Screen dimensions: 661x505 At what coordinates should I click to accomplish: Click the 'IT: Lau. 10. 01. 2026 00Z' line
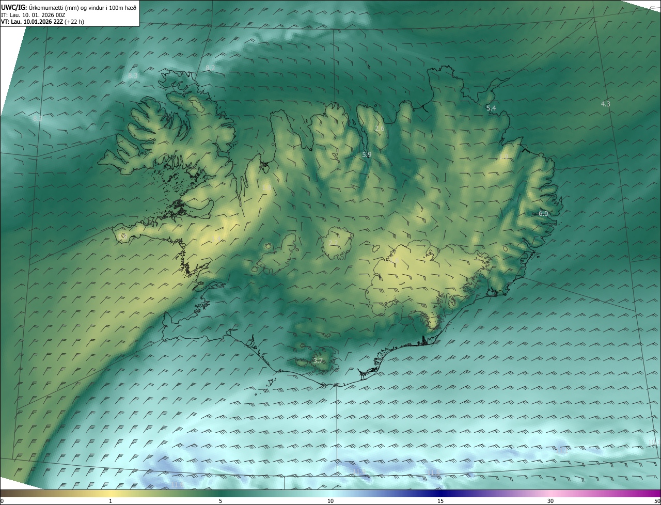click(33, 14)
